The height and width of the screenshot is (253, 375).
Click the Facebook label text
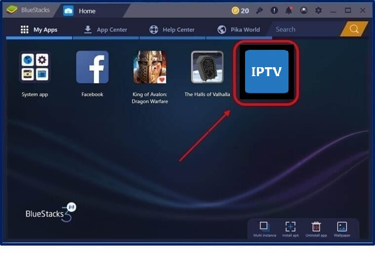(x=92, y=94)
